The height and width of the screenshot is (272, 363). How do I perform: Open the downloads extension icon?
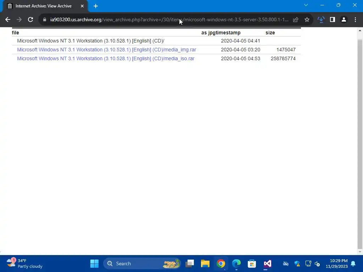pyautogui.click(x=321, y=20)
